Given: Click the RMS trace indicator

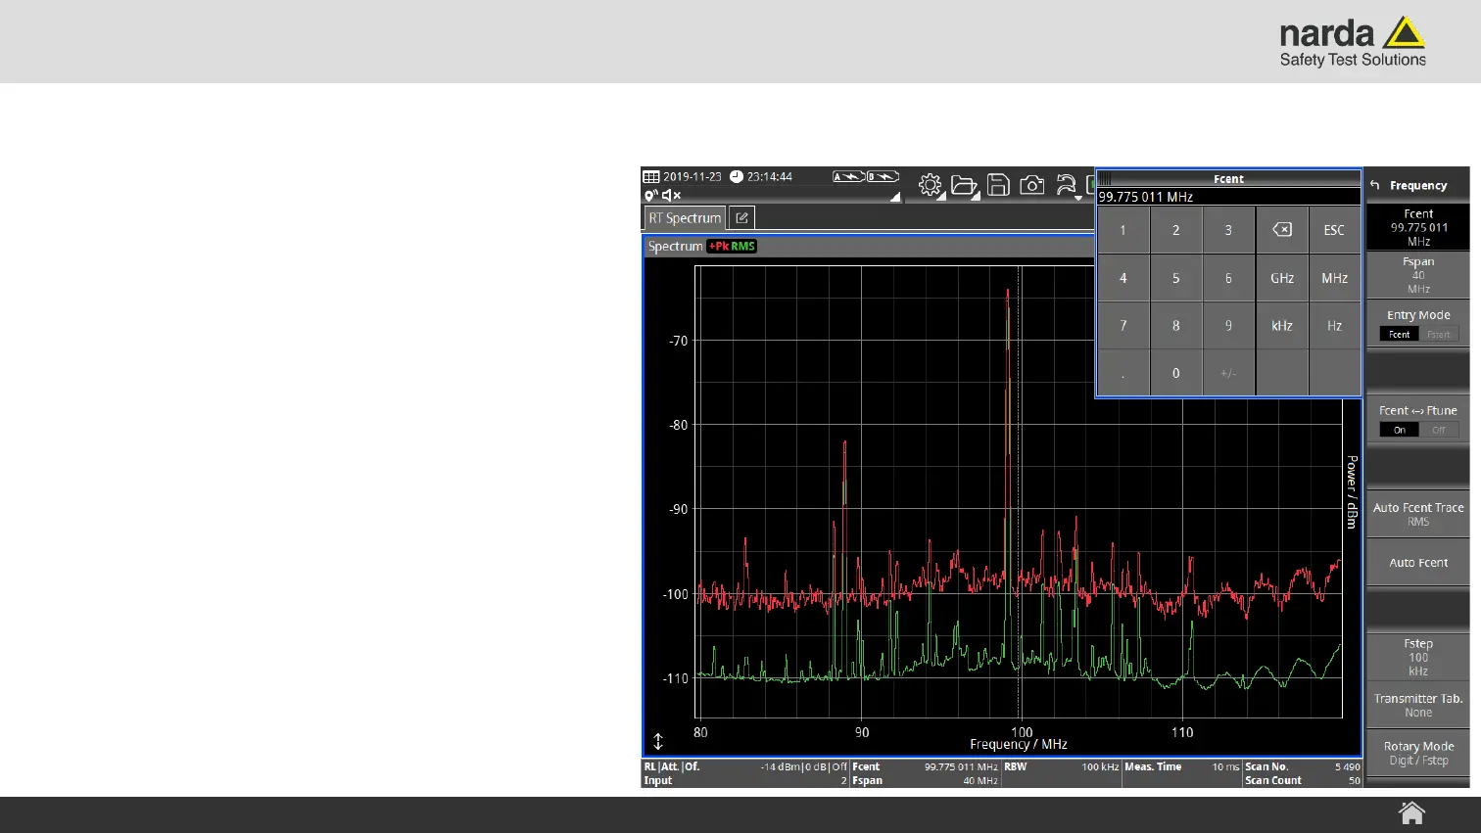Looking at the screenshot, I should click(x=743, y=247).
